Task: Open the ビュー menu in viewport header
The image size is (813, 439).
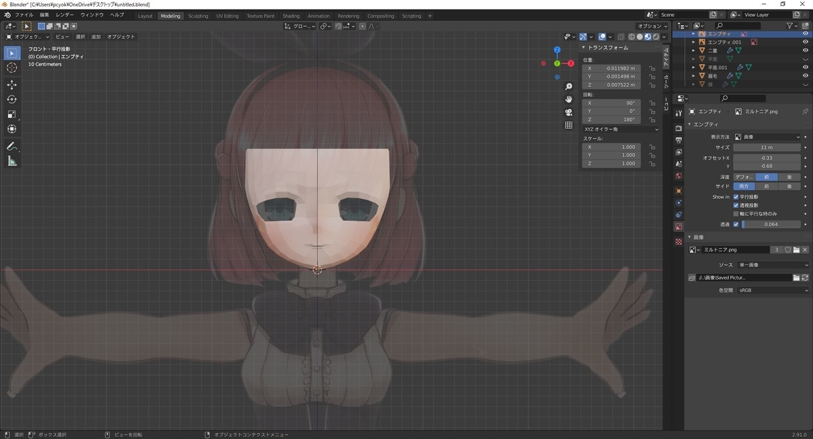Action: 62,37
